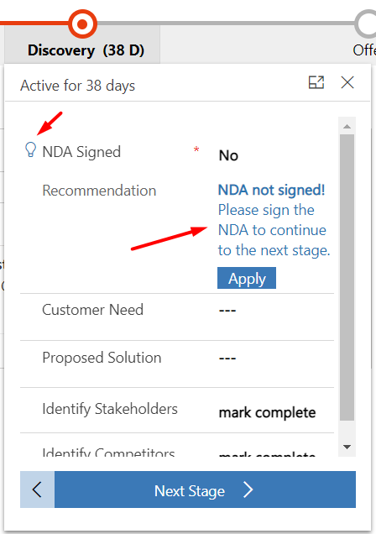
Task: Apply the NDA recommendation
Action: pyautogui.click(x=247, y=278)
